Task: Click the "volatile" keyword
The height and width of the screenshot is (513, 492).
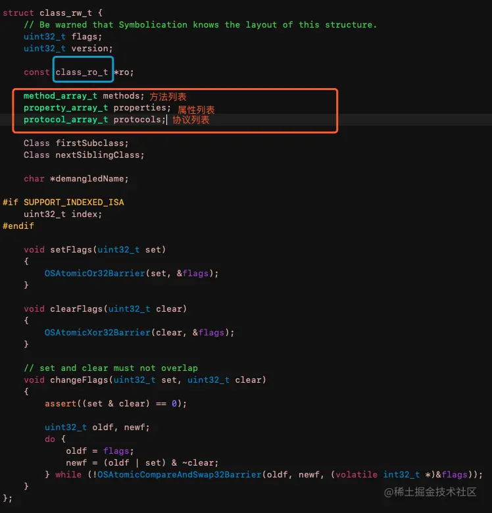Action: (x=357, y=474)
